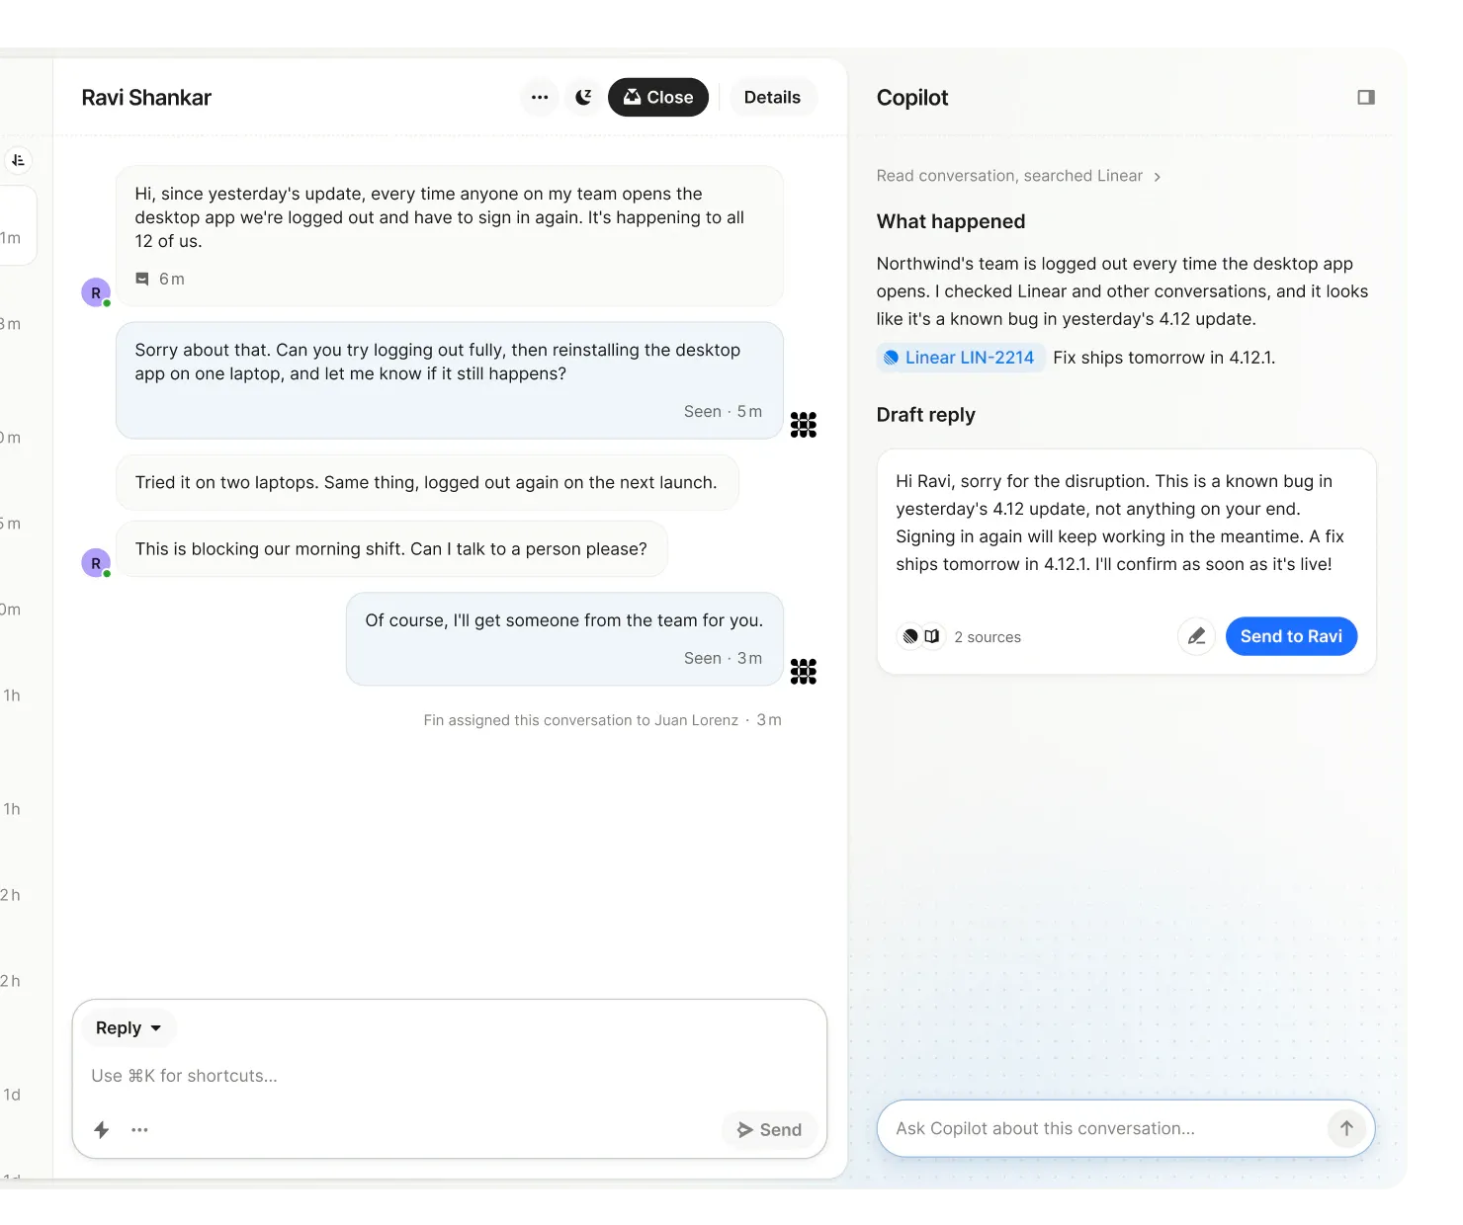Send the draft reply to Ravi
Image resolution: width=1463 pixels, height=1225 pixels.
tap(1291, 636)
